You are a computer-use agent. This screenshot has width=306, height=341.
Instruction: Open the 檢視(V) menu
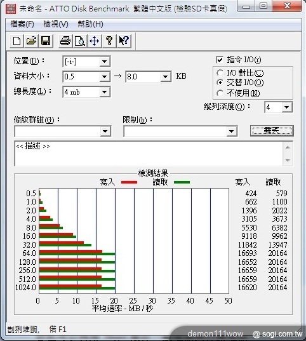[56, 24]
